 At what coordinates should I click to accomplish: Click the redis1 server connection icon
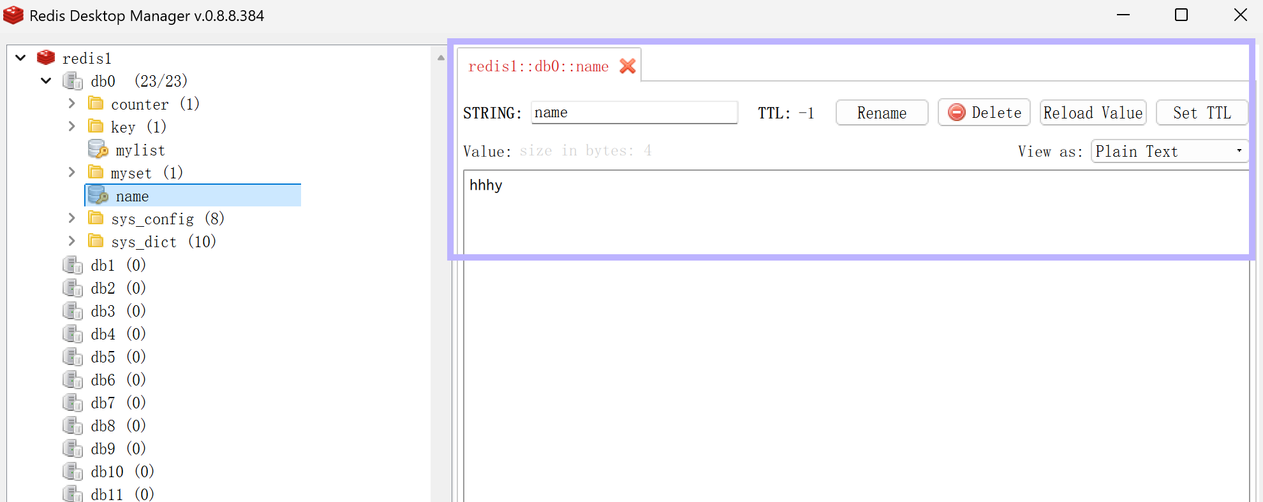(46, 57)
